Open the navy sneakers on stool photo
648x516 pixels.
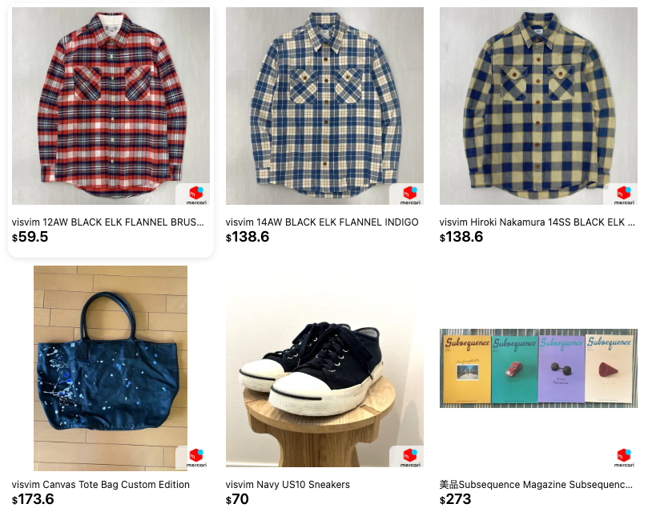(324, 368)
